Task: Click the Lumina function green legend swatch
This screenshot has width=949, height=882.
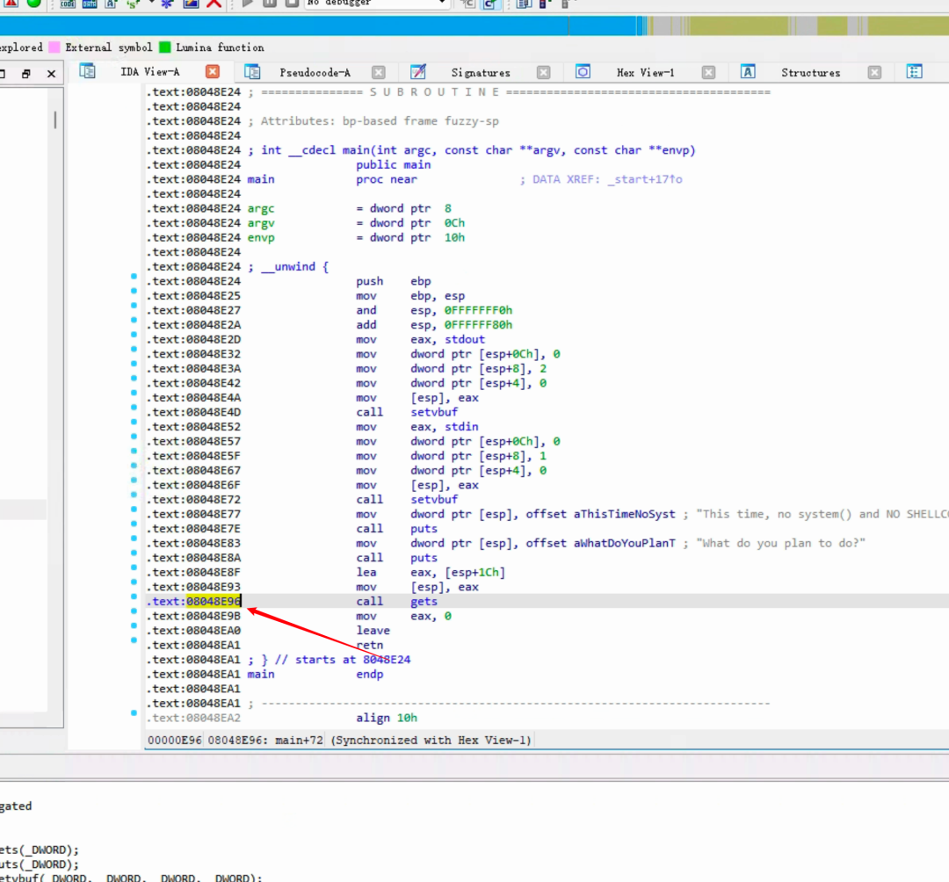Action: pyautogui.click(x=164, y=47)
